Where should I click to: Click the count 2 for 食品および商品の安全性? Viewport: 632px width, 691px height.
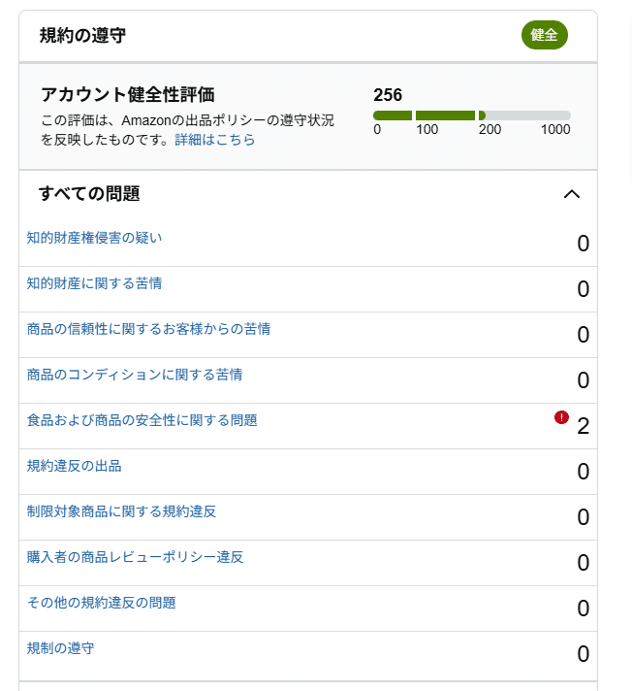(584, 426)
